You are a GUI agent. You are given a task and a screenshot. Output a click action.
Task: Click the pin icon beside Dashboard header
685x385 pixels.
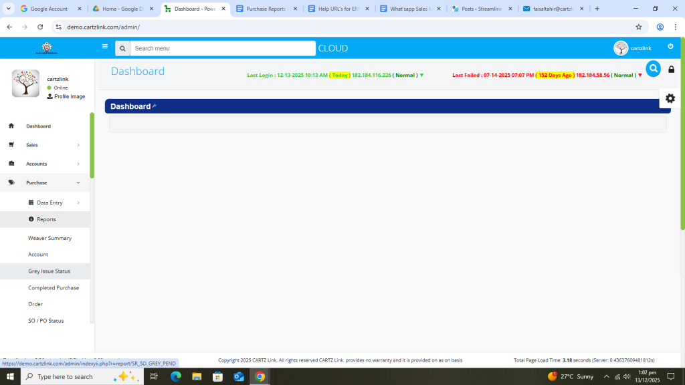(x=155, y=106)
